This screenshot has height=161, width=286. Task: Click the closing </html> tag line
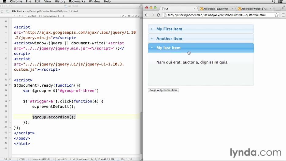(x=22, y=144)
